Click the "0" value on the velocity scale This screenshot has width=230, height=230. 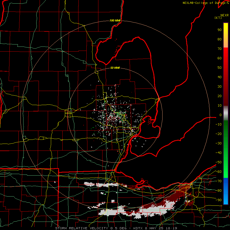coord(221,115)
